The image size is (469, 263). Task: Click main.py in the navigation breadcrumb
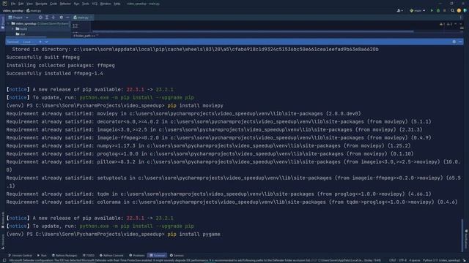pyautogui.click(x=34, y=11)
